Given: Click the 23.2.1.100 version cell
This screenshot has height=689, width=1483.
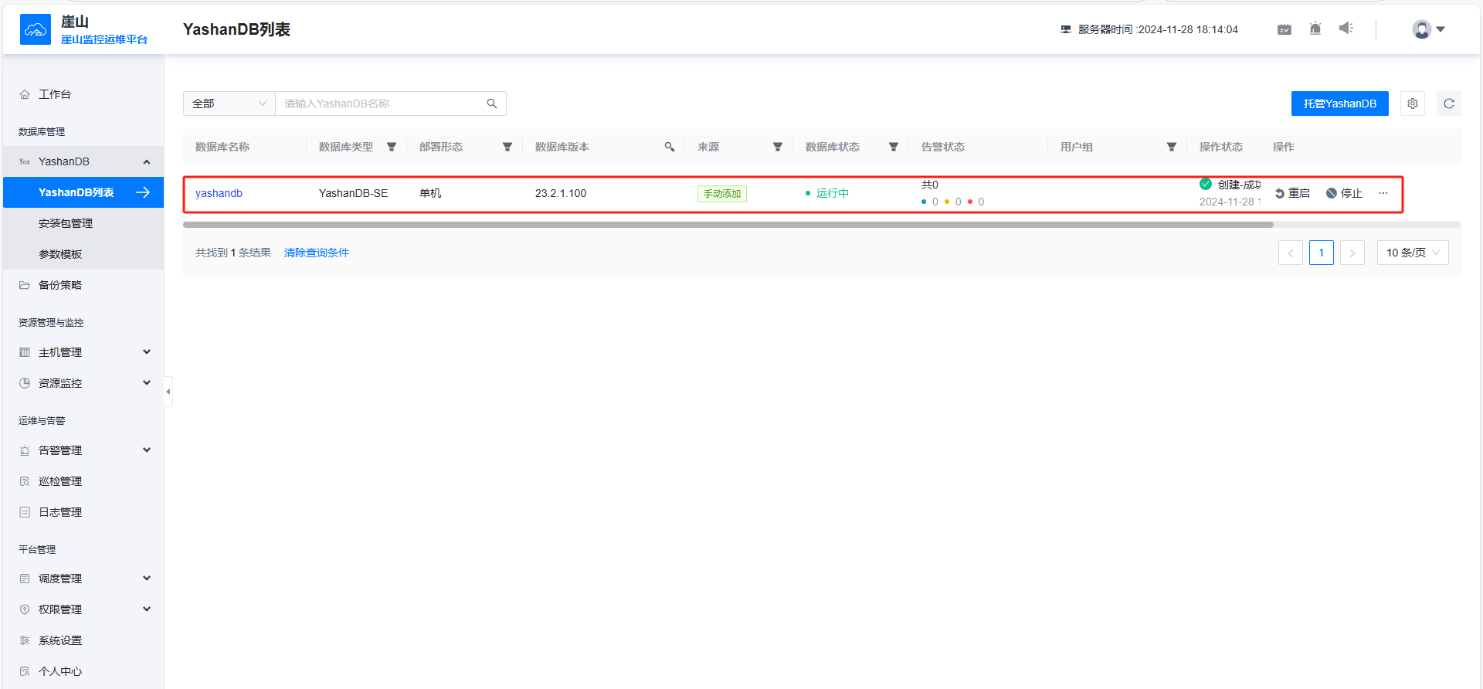Looking at the screenshot, I should (561, 193).
